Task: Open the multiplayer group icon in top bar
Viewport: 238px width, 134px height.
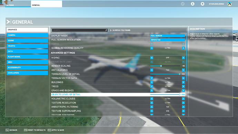Action: pos(183,4)
